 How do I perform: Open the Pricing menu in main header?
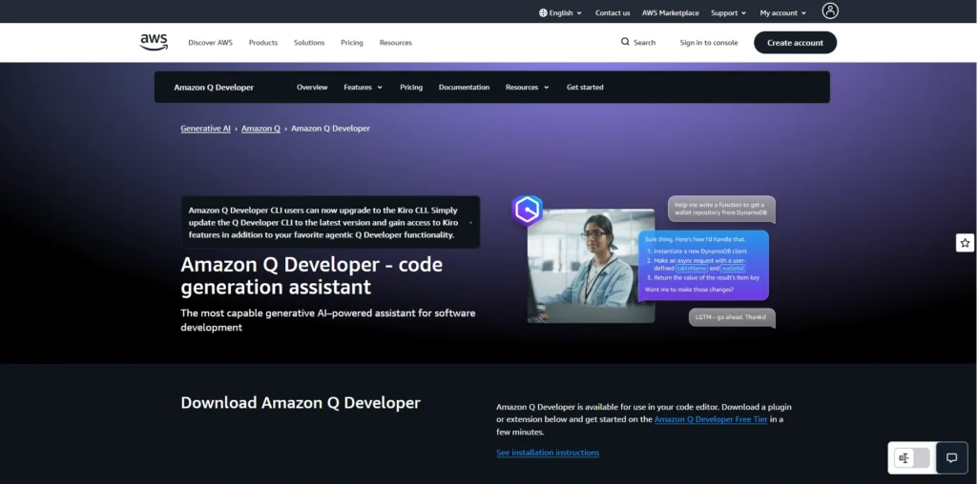[351, 42]
